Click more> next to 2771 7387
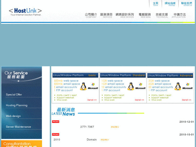The width and height of the screenshot is (196, 147). click(115, 127)
